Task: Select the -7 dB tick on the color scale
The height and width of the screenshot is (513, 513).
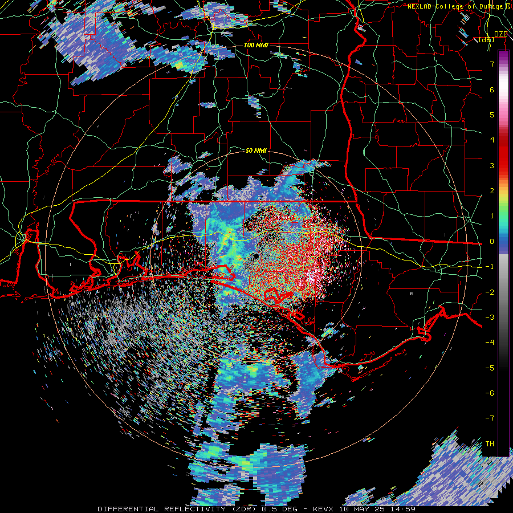Action: point(490,418)
